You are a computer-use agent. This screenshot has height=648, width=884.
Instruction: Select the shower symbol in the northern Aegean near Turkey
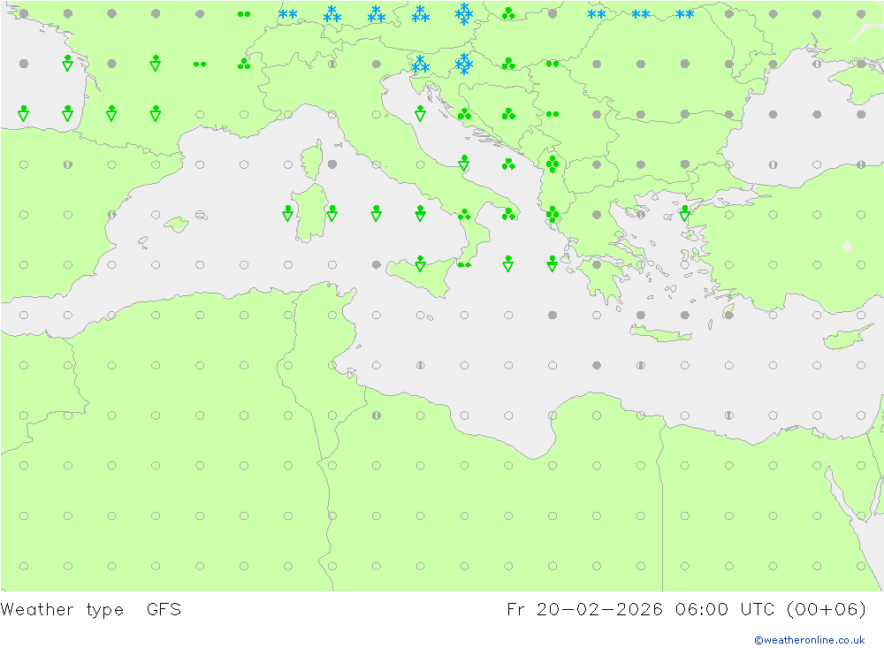click(684, 213)
